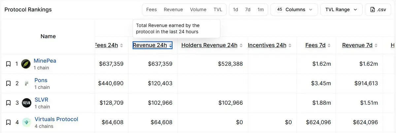Select the 7d time period

tap(248, 10)
